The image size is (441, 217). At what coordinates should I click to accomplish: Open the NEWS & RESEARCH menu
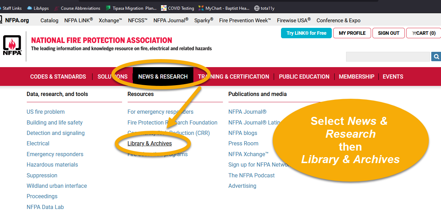(163, 77)
